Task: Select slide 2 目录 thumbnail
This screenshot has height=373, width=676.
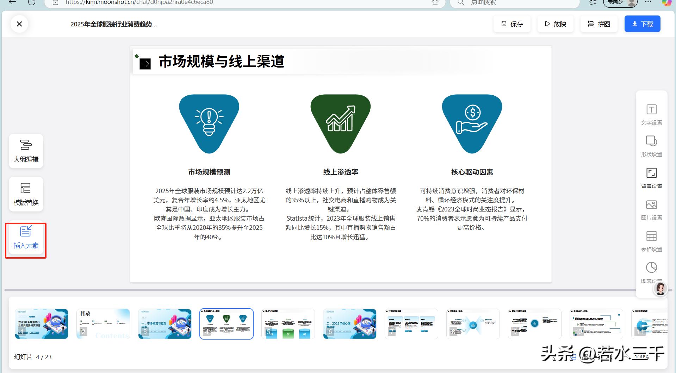Action: click(103, 324)
